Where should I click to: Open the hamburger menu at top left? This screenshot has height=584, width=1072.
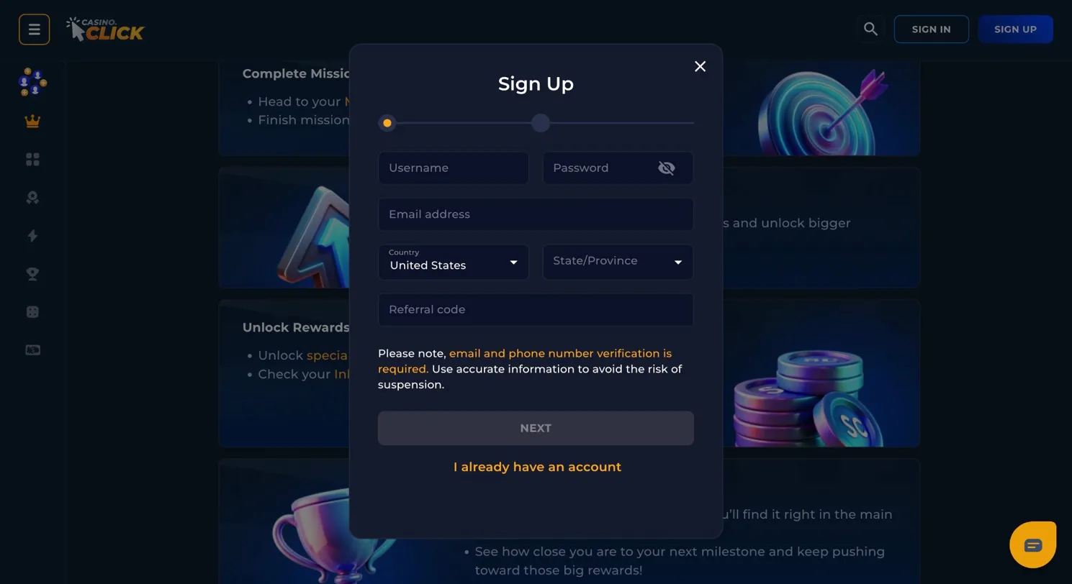click(x=34, y=29)
